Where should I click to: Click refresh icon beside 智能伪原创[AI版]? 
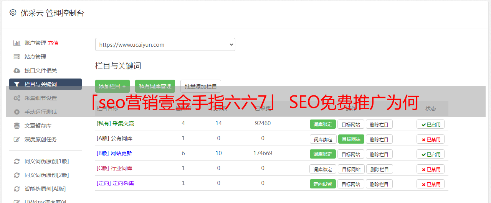click(17, 189)
